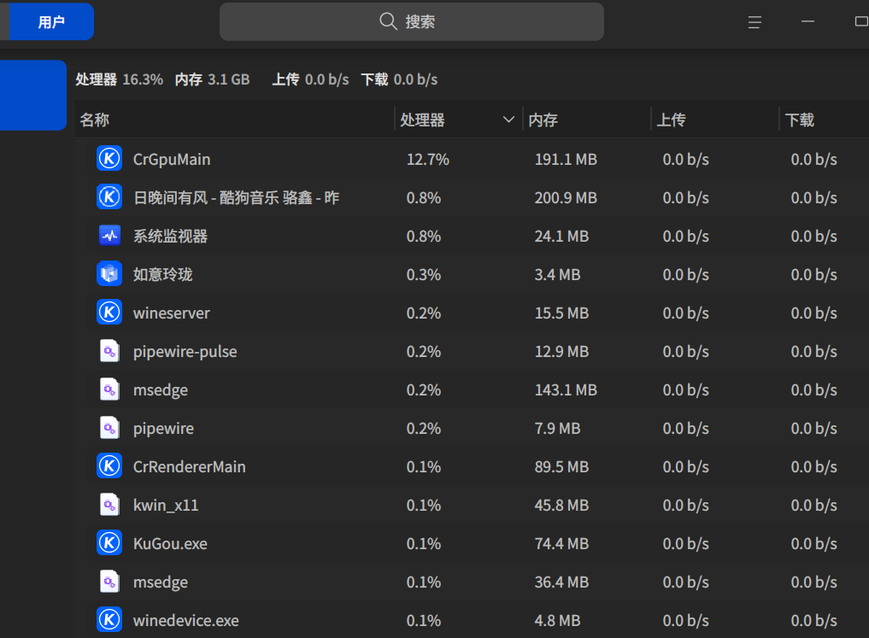
Task: Select the winedevice.exe process name
Action: click(x=186, y=621)
